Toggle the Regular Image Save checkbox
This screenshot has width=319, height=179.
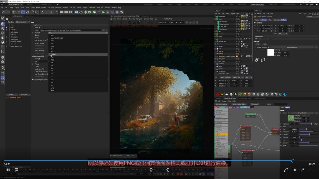[x=39, y=27]
